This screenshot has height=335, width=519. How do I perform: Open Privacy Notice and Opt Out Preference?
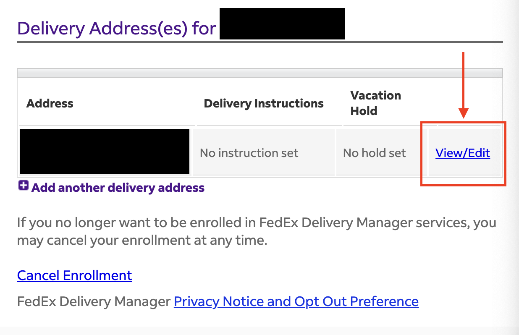tap(296, 301)
